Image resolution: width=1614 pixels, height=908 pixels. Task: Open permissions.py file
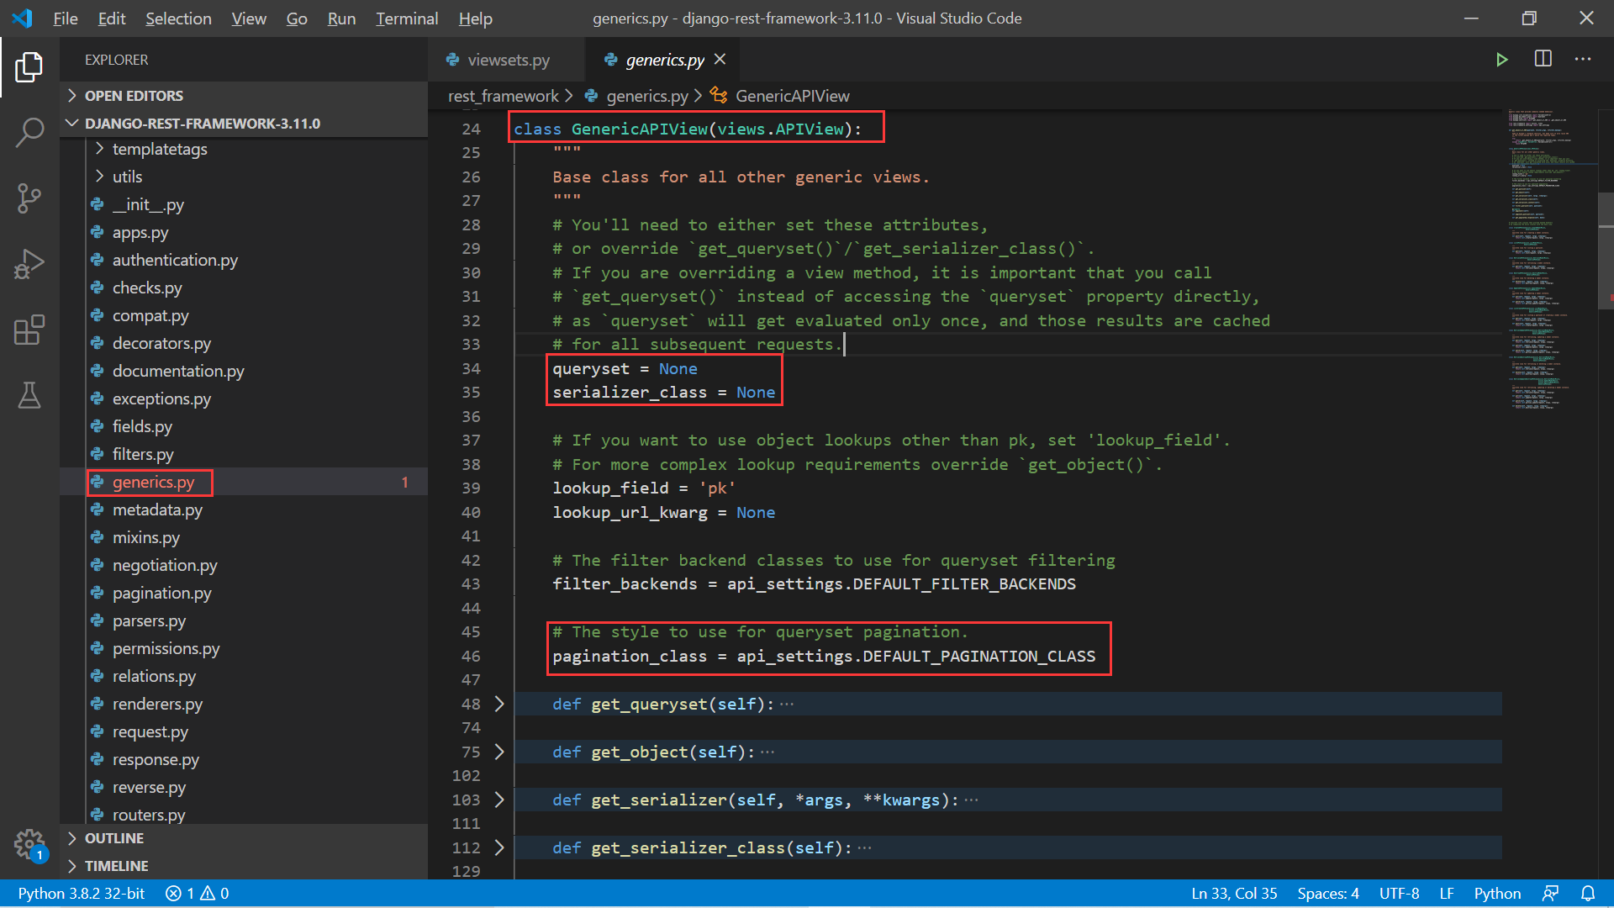(x=166, y=649)
